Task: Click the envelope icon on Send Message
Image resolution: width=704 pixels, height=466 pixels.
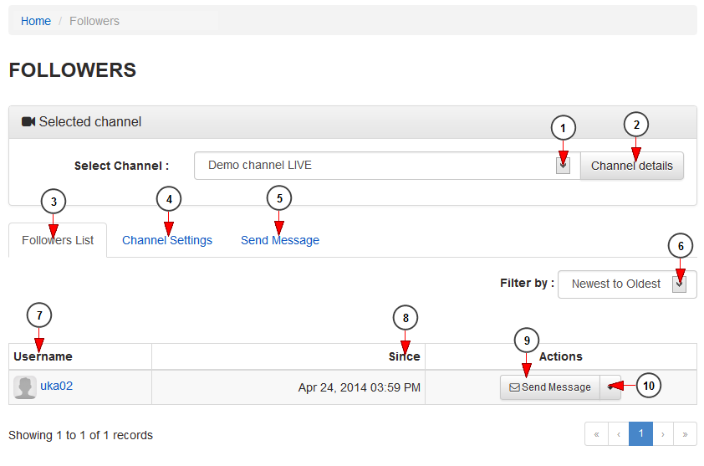Action: pyautogui.click(x=514, y=387)
